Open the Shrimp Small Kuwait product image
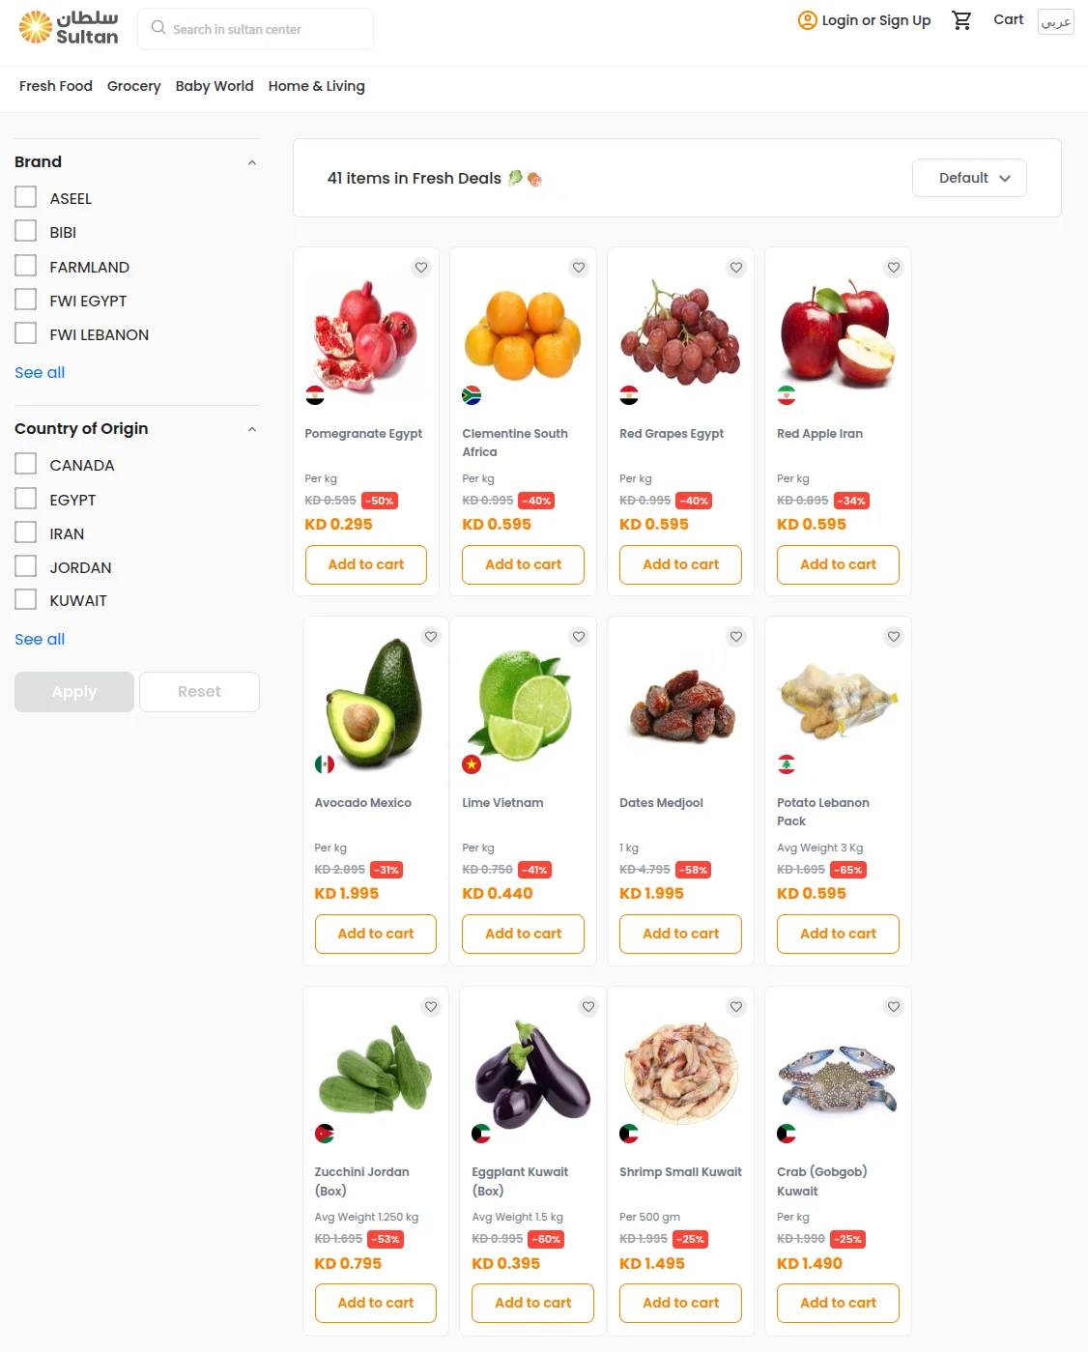This screenshot has width=1088, height=1352. coord(680,1073)
